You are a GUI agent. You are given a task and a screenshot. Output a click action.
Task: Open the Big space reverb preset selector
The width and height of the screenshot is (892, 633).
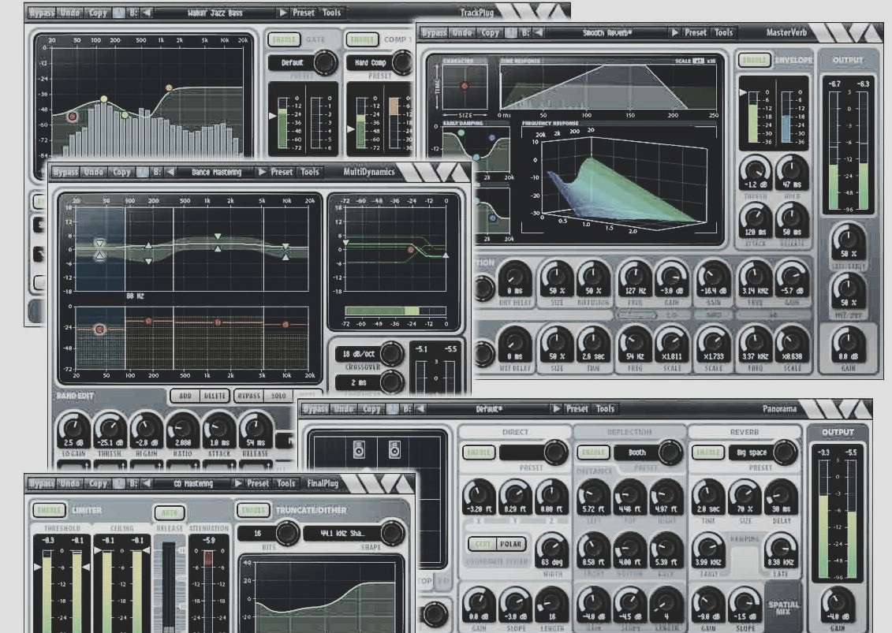click(752, 452)
